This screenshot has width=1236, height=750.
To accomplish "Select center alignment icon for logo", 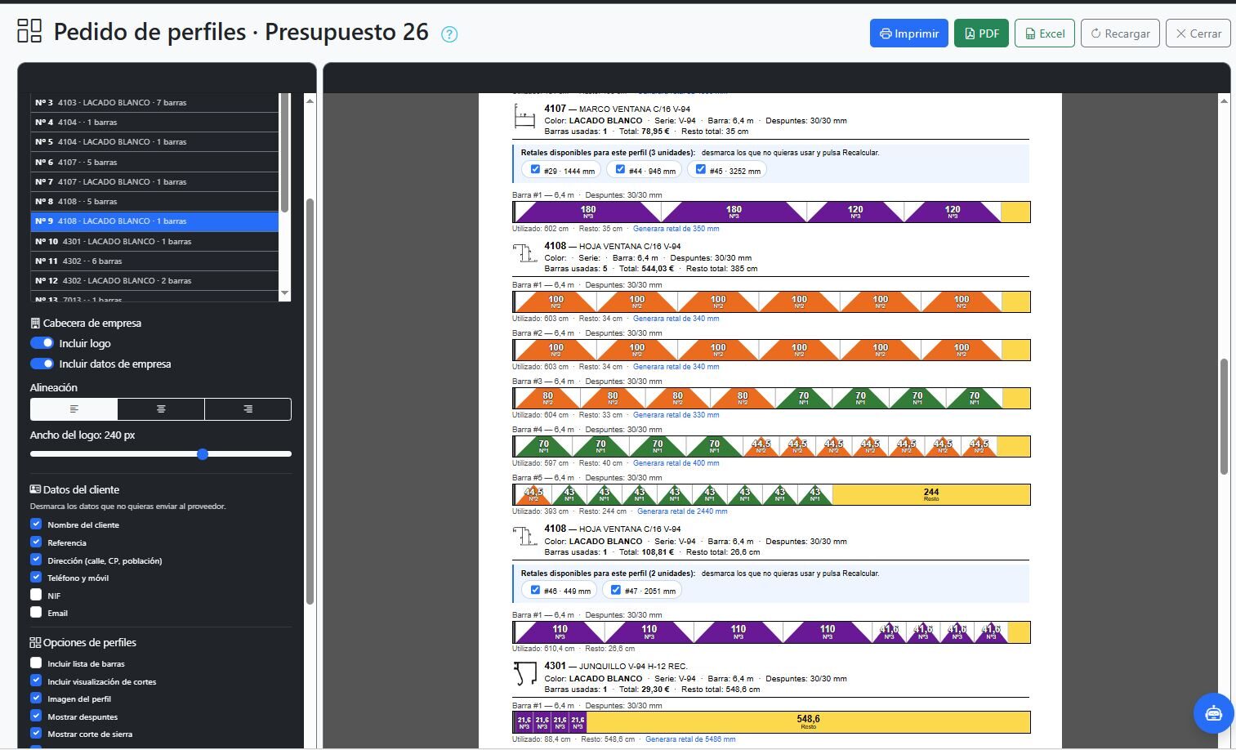I will pyautogui.click(x=161, y=409).
